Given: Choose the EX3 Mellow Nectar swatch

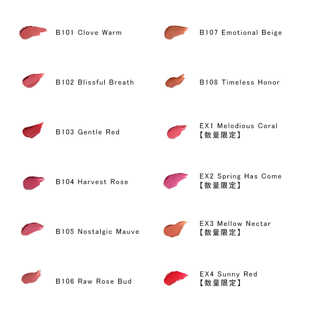Looking at the screenshot, I should pos(176,229).
